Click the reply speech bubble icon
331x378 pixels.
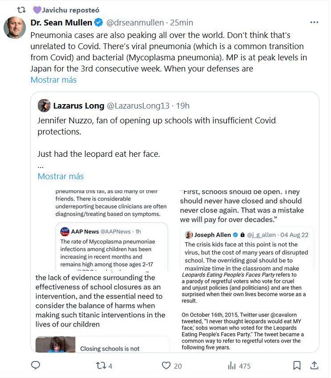[36, 365]
